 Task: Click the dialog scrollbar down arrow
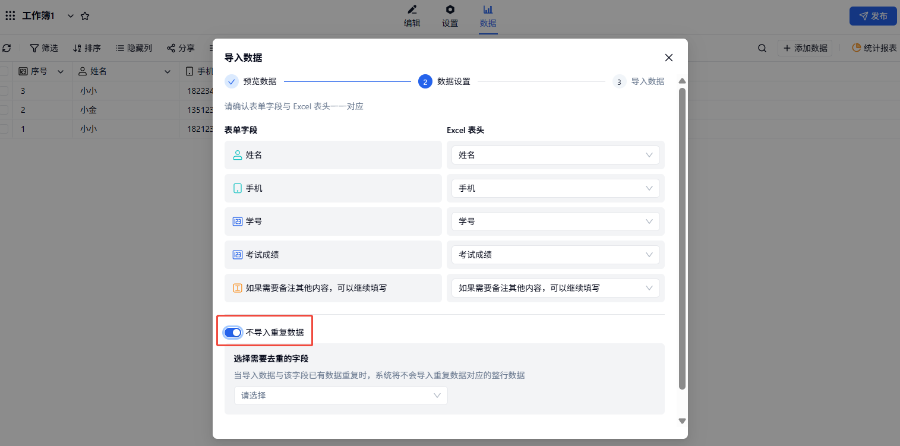(x=682, y=421)
